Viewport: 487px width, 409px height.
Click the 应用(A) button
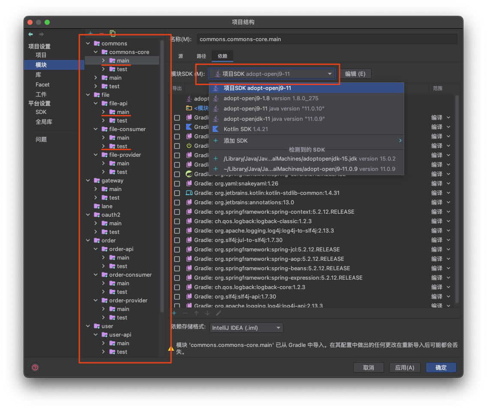pyautogui.click(x=404, y=367)
